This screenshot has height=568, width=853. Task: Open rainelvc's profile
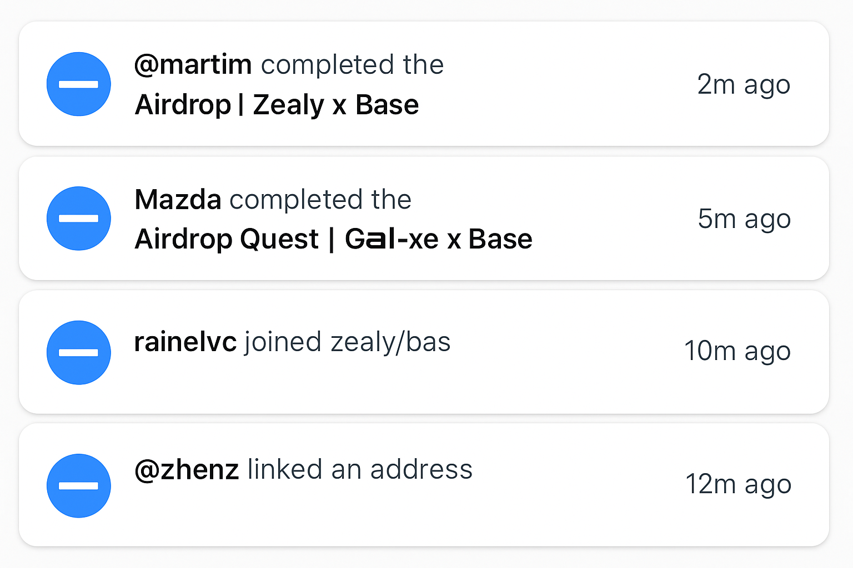coord(184,342)
